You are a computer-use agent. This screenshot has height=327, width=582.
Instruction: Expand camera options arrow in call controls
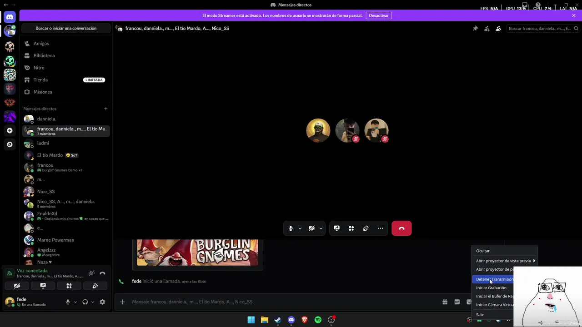tap(321, 228)
